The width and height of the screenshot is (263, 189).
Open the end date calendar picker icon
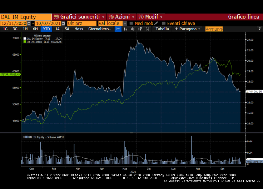(x=64, y=23)
